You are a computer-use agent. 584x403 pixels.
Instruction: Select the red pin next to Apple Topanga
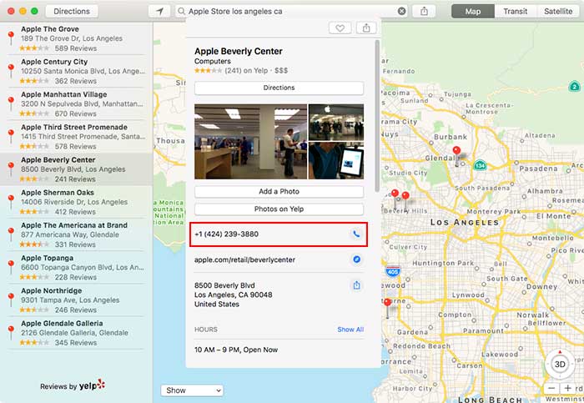pyautogui.click(x=11, y=267)
